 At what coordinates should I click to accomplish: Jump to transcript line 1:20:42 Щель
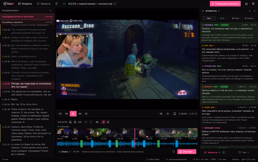point(27,99)
